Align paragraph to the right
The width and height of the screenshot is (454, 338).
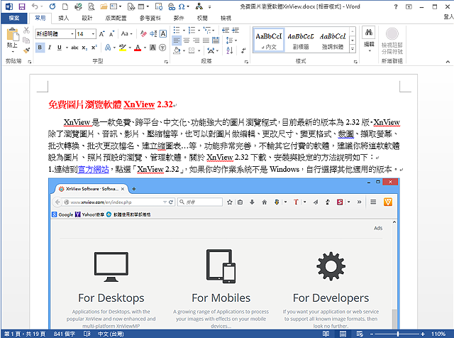[x=196, y=40]
